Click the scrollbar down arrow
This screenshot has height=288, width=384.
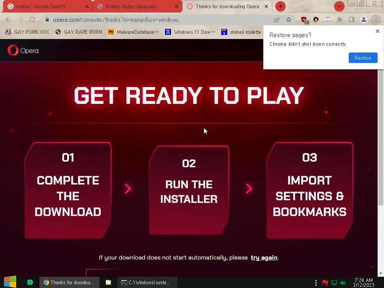tap(381, 273)
